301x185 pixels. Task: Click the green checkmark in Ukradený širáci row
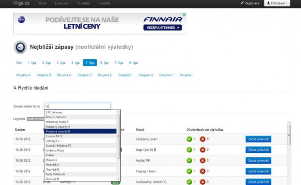(189, 139)
